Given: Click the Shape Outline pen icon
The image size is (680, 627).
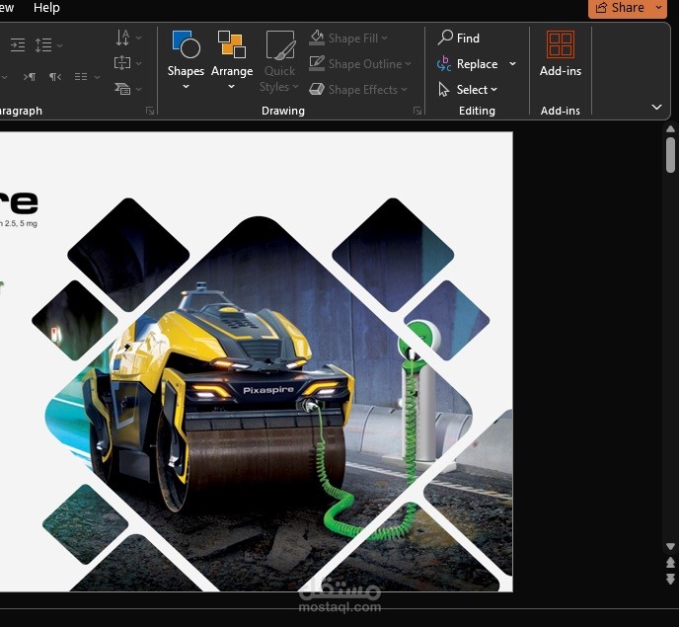Looking at the screenshot, I should [317, 63].
